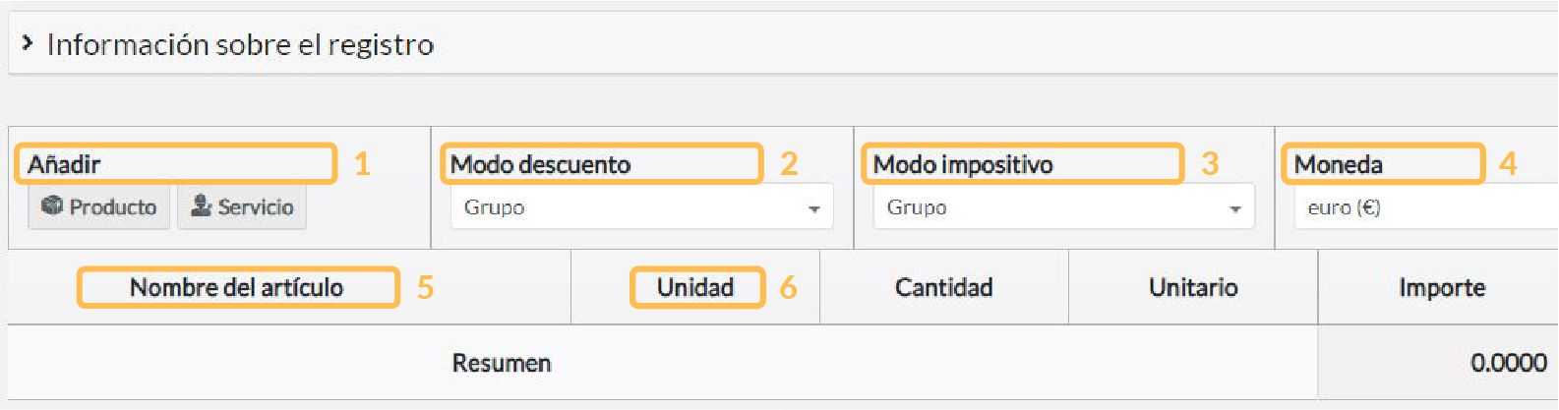Select the Importe column header

click(x=1442, y=287)
